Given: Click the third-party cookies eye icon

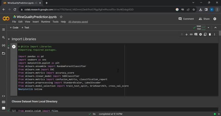Looking at the screenshot, I should coord(183,9).
